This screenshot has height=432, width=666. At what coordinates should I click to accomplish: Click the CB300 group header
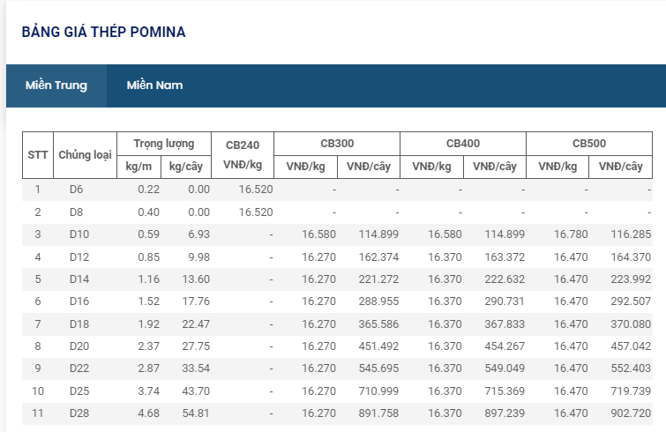[337, 143]
